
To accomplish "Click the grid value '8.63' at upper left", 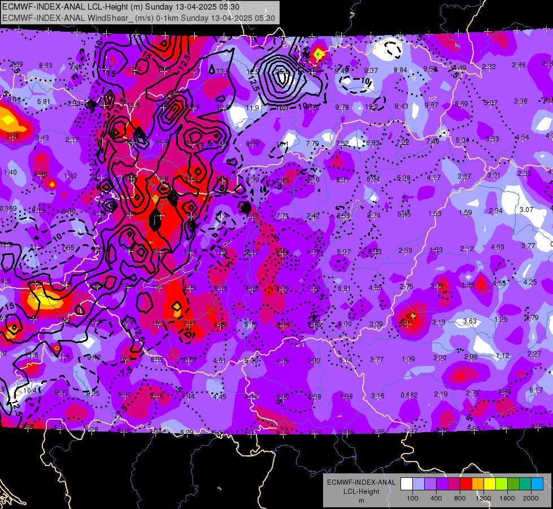I will [46, 66].
